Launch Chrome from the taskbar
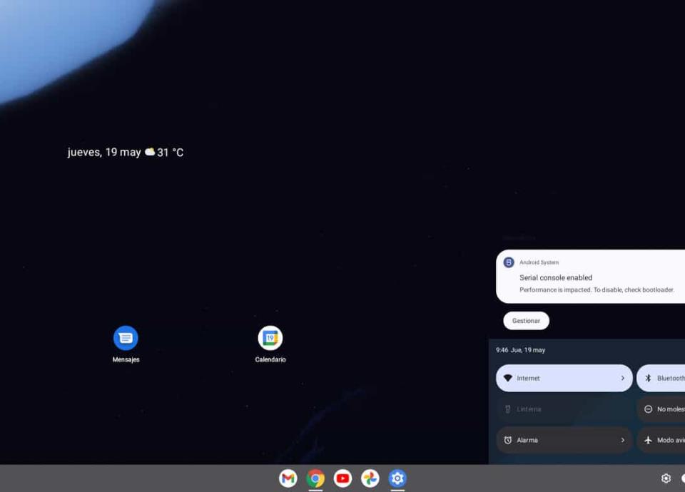Viewport: 685px width, 492px height. coord(315,478)
